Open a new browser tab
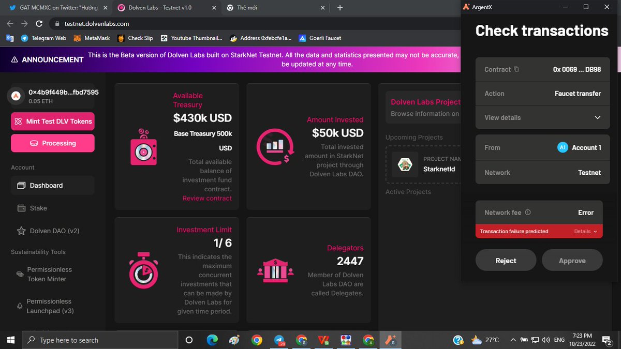 (x=340, y=8)
